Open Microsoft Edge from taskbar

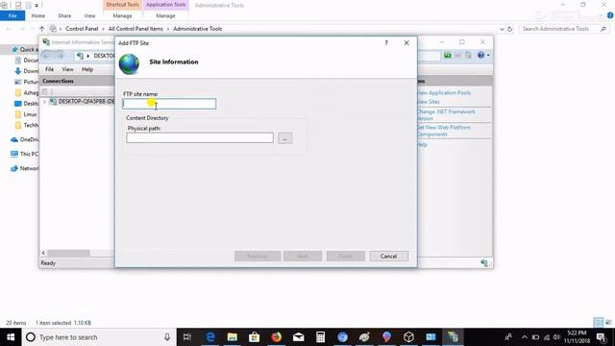pyautogui.click(x=210, y=337)
